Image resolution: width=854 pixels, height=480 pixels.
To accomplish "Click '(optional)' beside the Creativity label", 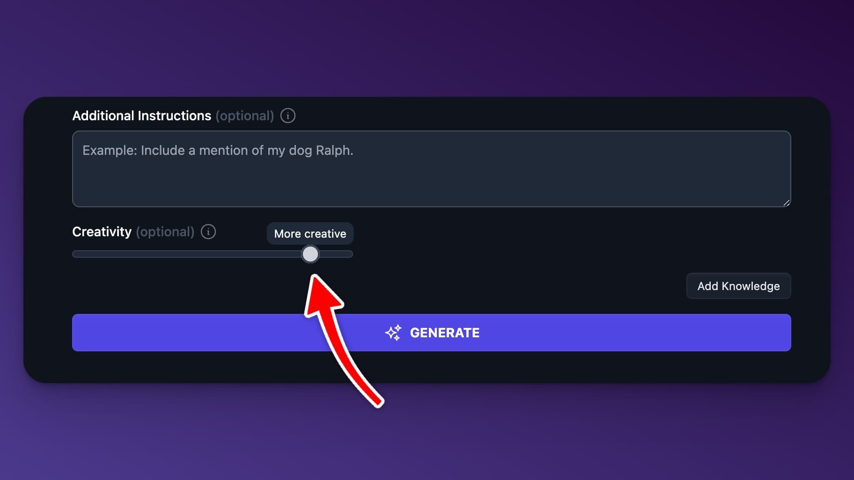I will [x=165, y=232].
